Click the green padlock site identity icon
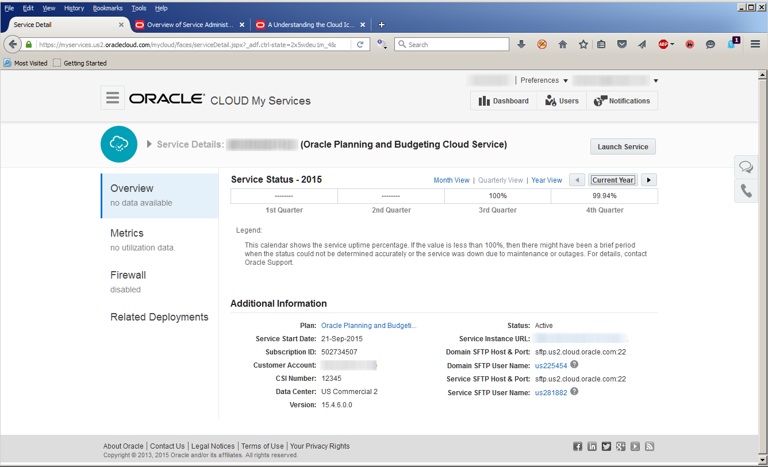Viewport: 768px width, 467px height. tap(29, 44)
